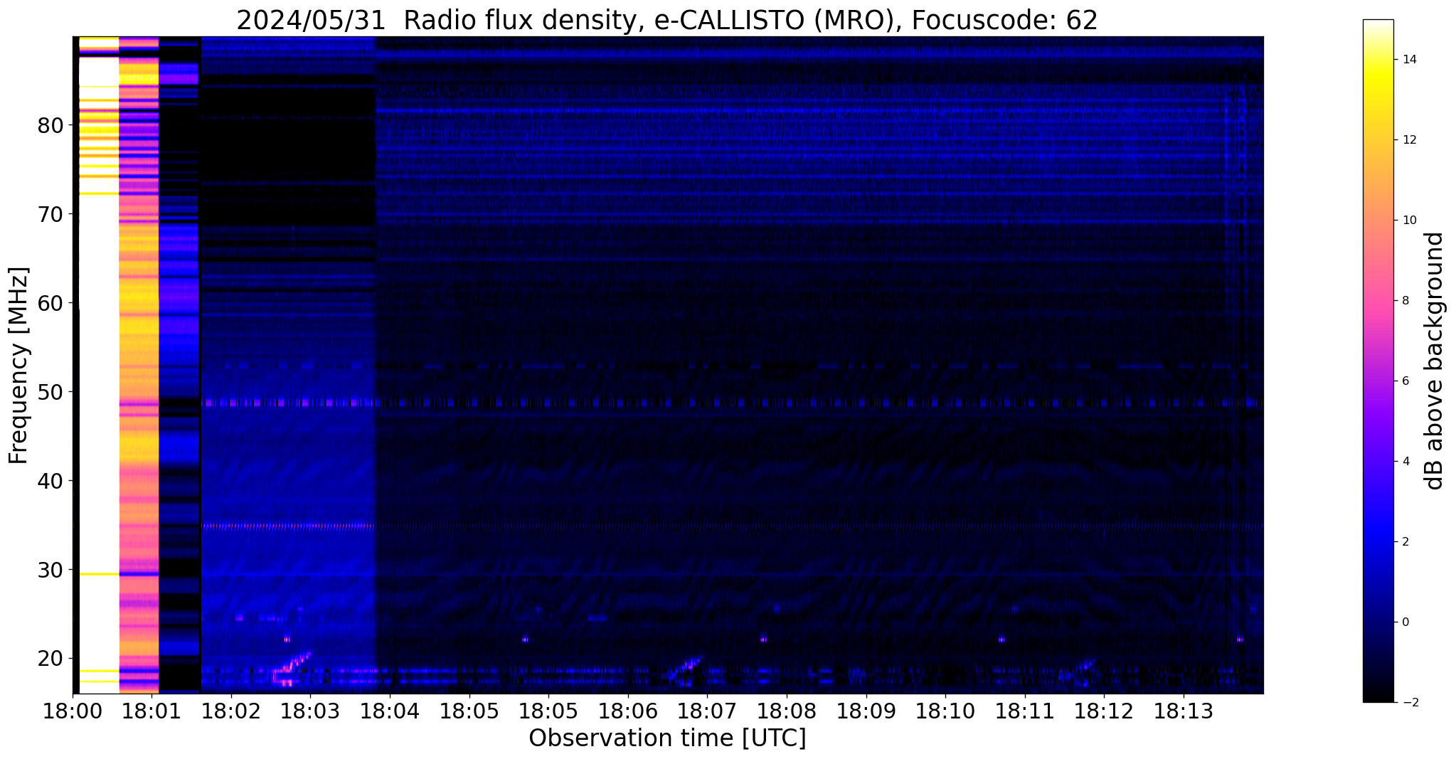Click the 18:00 time tick label
Image resolution: width=1456 pixels, height=759 pixels.
pyautogui.click(x=73, y=711)
